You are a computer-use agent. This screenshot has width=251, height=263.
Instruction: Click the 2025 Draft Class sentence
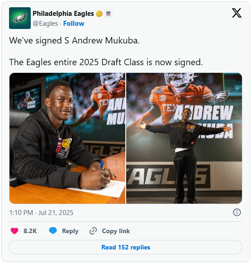pyautogui.click(x=106, y=62)
